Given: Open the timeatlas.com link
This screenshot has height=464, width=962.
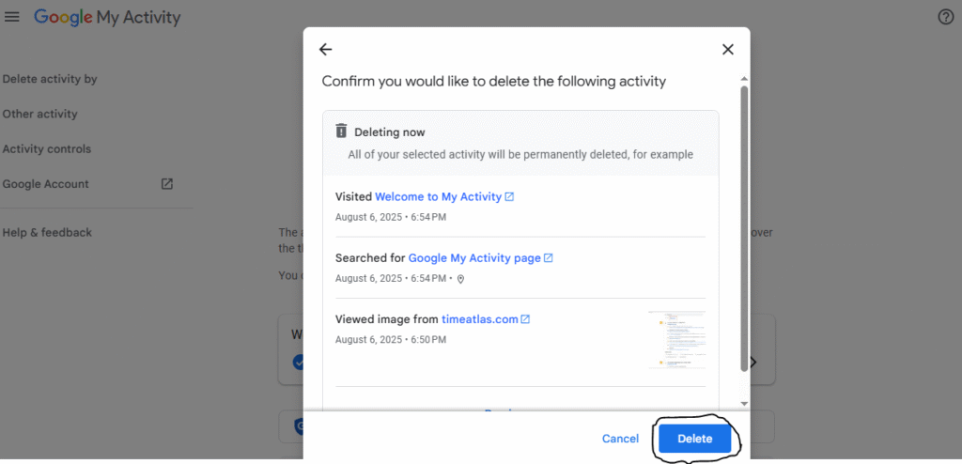Looking at the screenshot, I should (x=480, y=319).
